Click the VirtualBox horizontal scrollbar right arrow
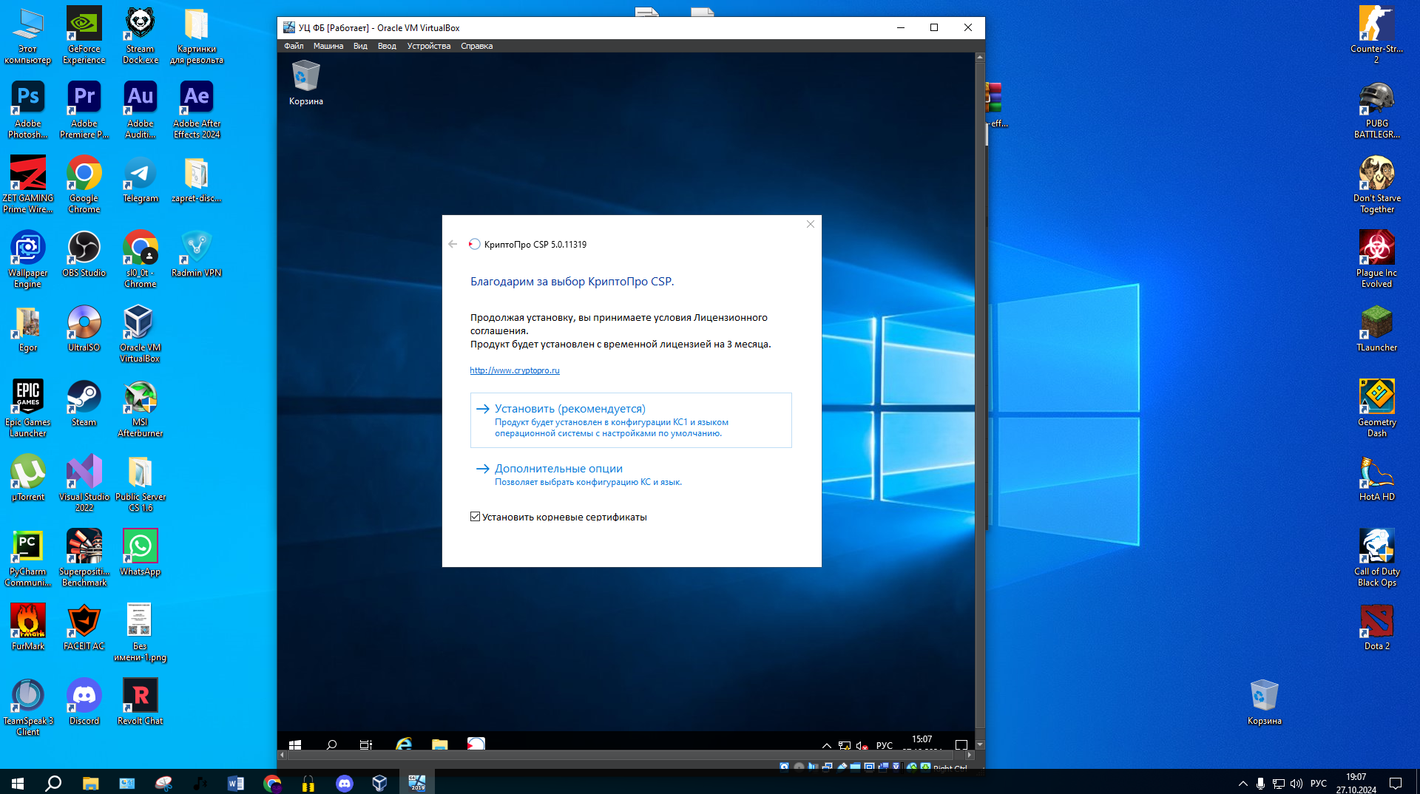This screenshot has height=794, width=1420. click(970, 755)
